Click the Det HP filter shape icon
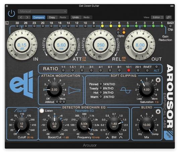Image resolution: width=179 pixels, height=154 pixels. [16, 111]
